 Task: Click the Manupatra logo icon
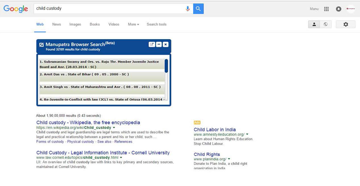coord(41,45)
